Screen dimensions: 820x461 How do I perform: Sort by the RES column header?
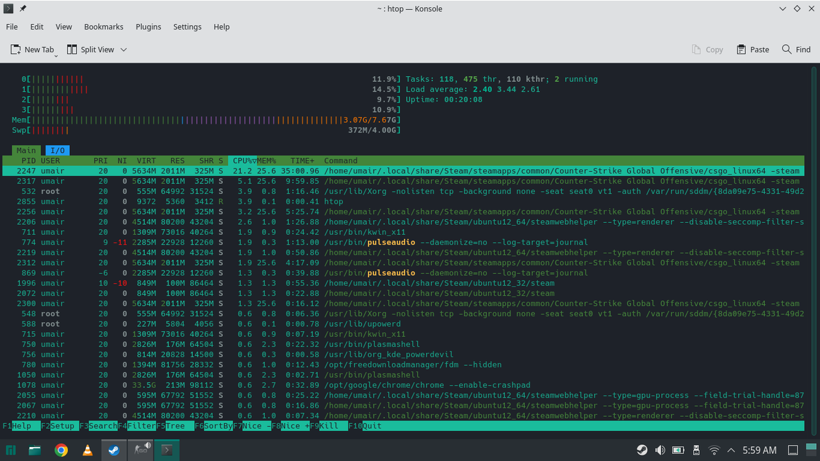pyautogui.click(x=177, y=161)
